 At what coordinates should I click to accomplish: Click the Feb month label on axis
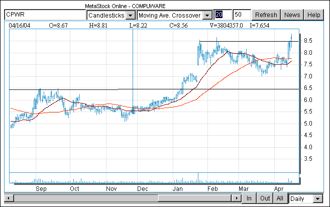212,189
